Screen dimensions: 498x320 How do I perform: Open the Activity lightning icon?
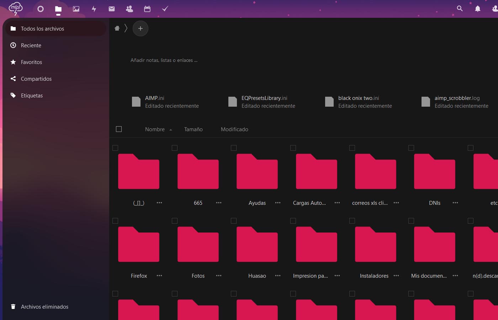coord(94,9)
